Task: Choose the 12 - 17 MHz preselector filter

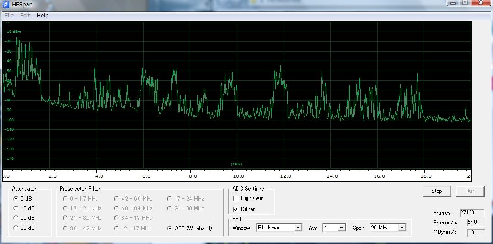Action: (132, 228)
